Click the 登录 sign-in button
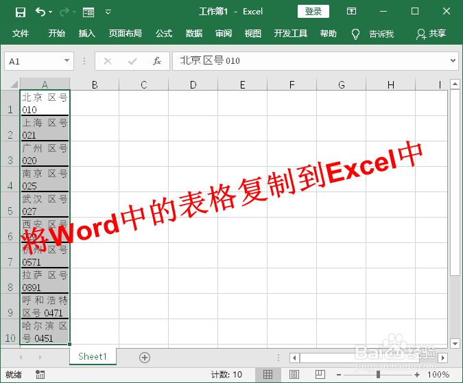The width and height of the screenshot is (463, 383). (x=313, y=12)
